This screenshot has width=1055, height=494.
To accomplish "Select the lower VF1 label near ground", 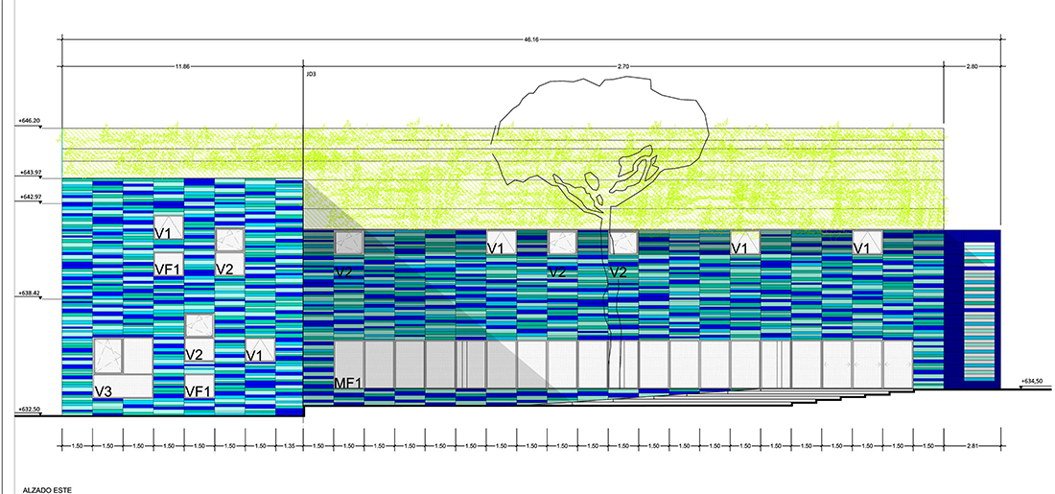I will pos(199,391).
